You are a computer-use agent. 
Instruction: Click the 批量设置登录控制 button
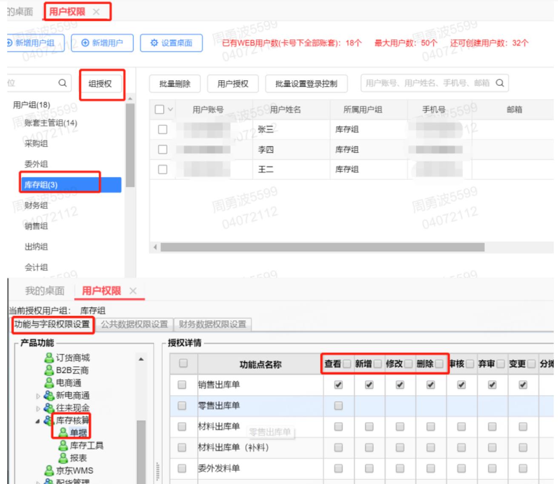(x=306, y=84)
